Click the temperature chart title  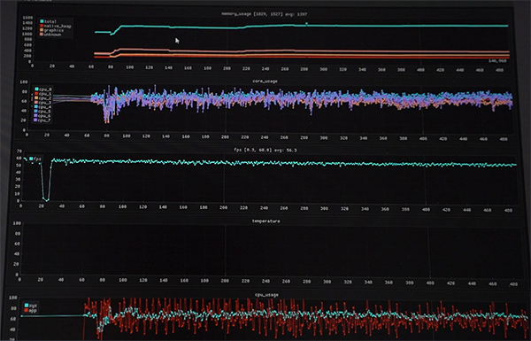pyautogui.click(x=265, y=221)
